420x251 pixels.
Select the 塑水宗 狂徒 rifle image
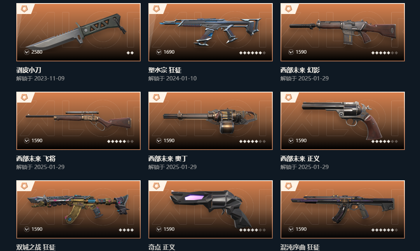211,32
